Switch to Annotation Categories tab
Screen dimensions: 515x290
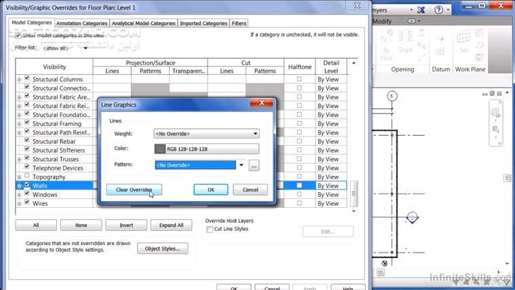coord(81,23)
